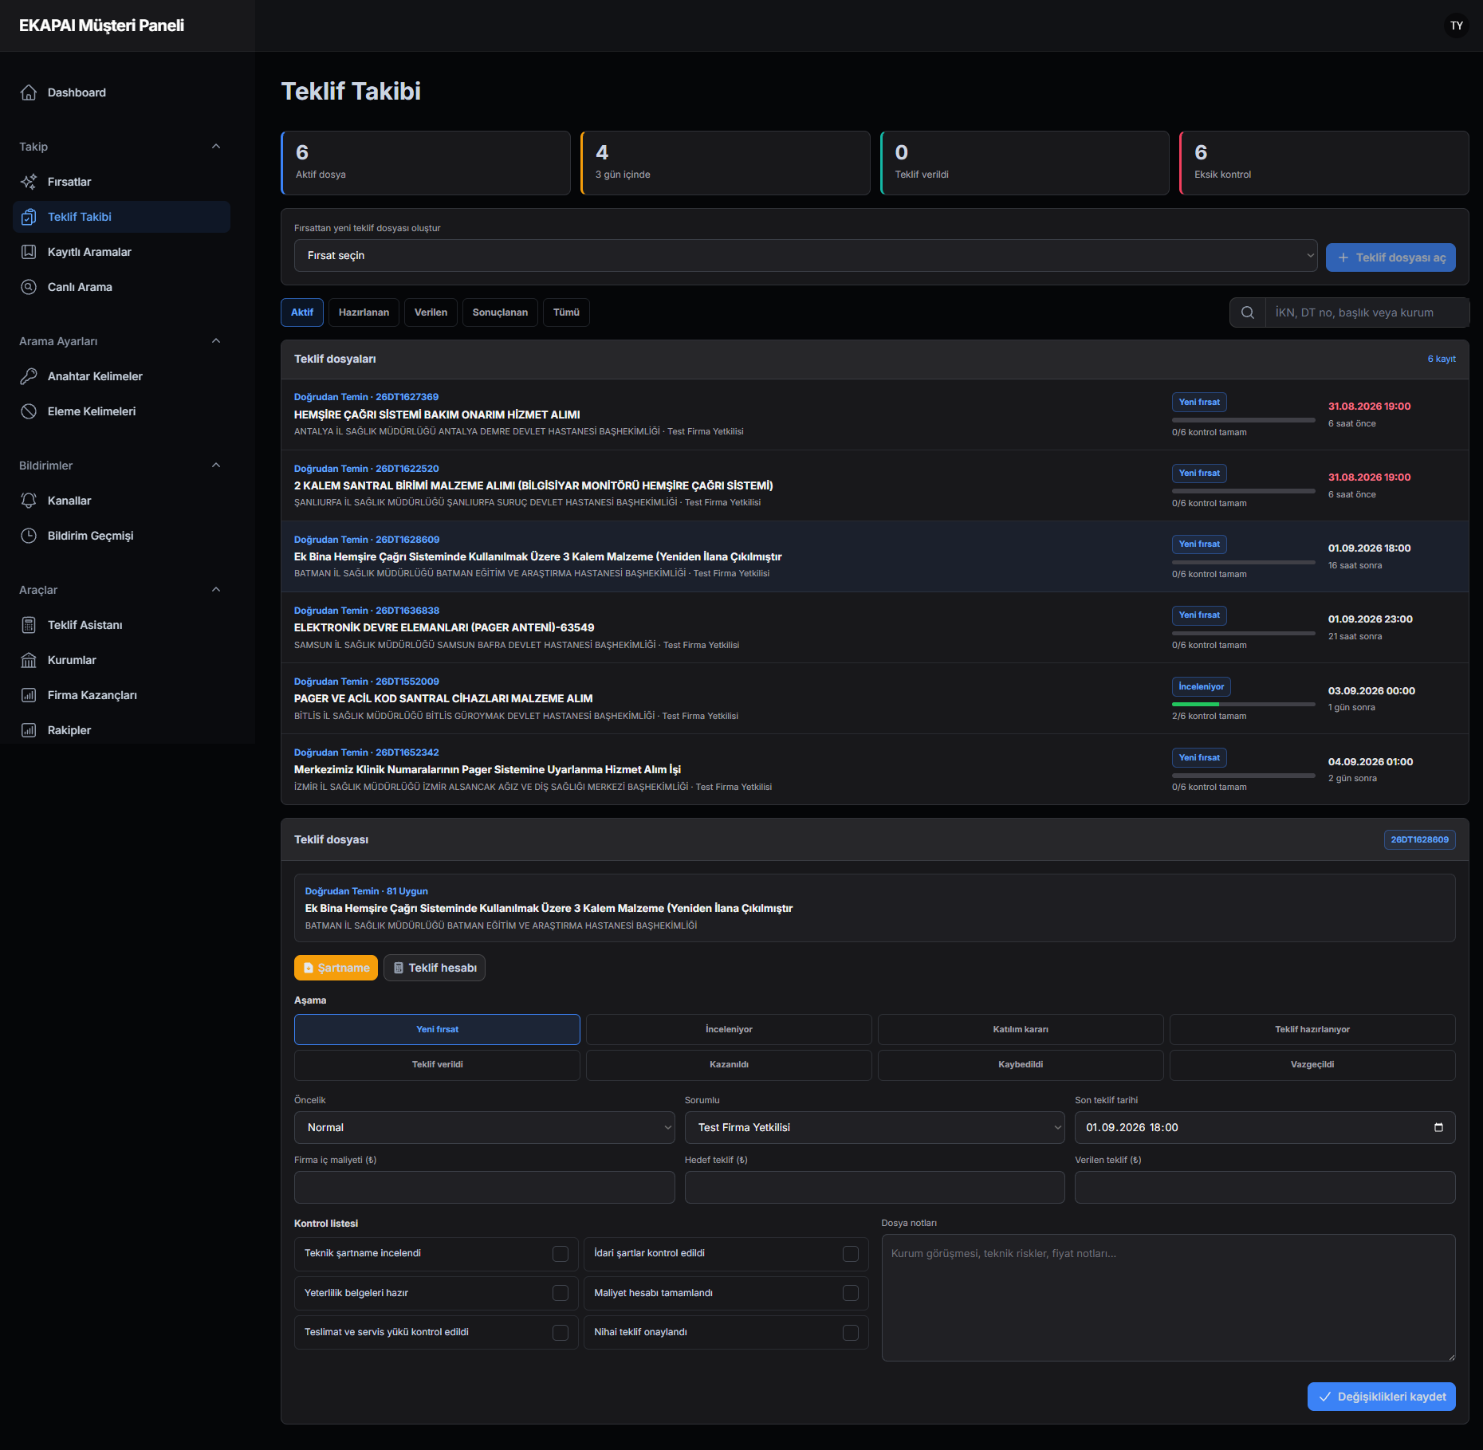Click the Fırsatlar sparkle icon

click(29, 182)
